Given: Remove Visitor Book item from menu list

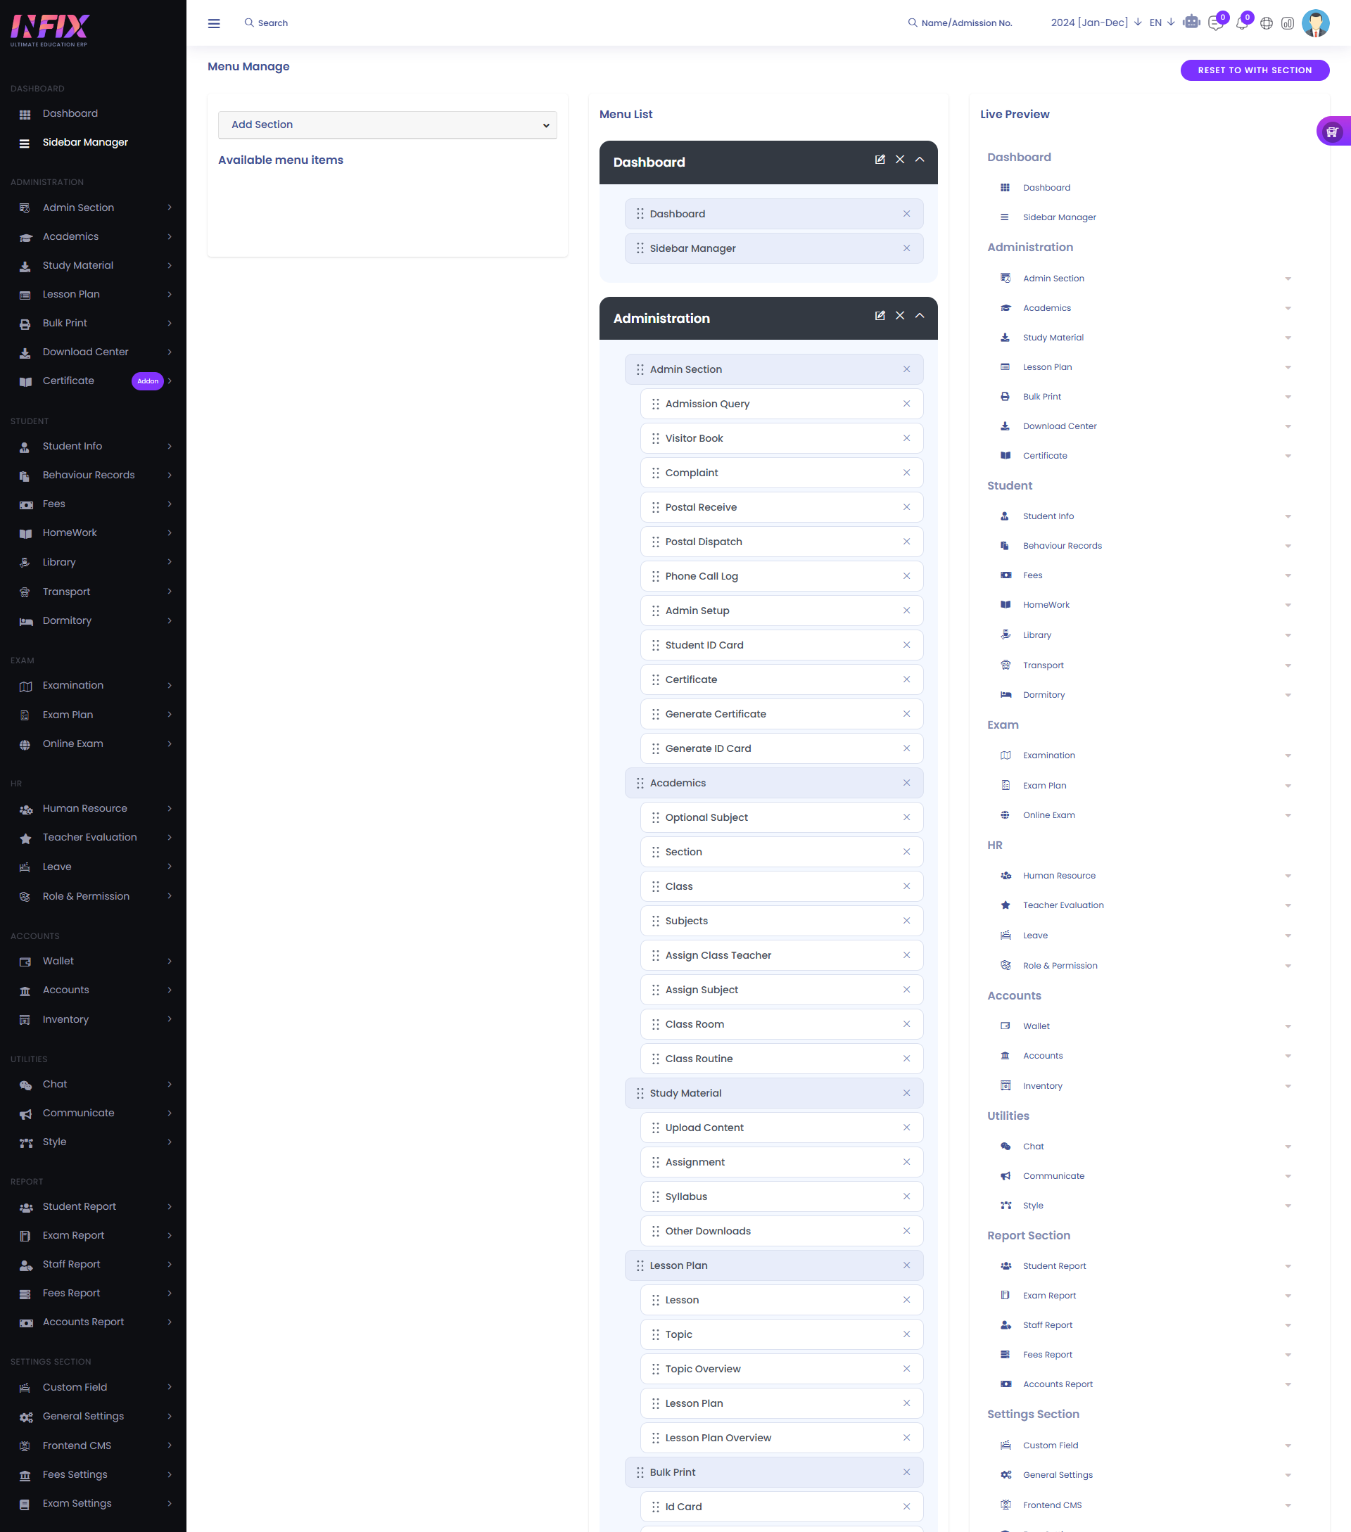Looking at the screenshot, I should click(x=906, y=438).
